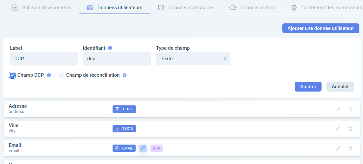The width and height of the screenshot is (363, 164).
Task: Click the edit pencil for Adresse row
Action: [338, 109]
